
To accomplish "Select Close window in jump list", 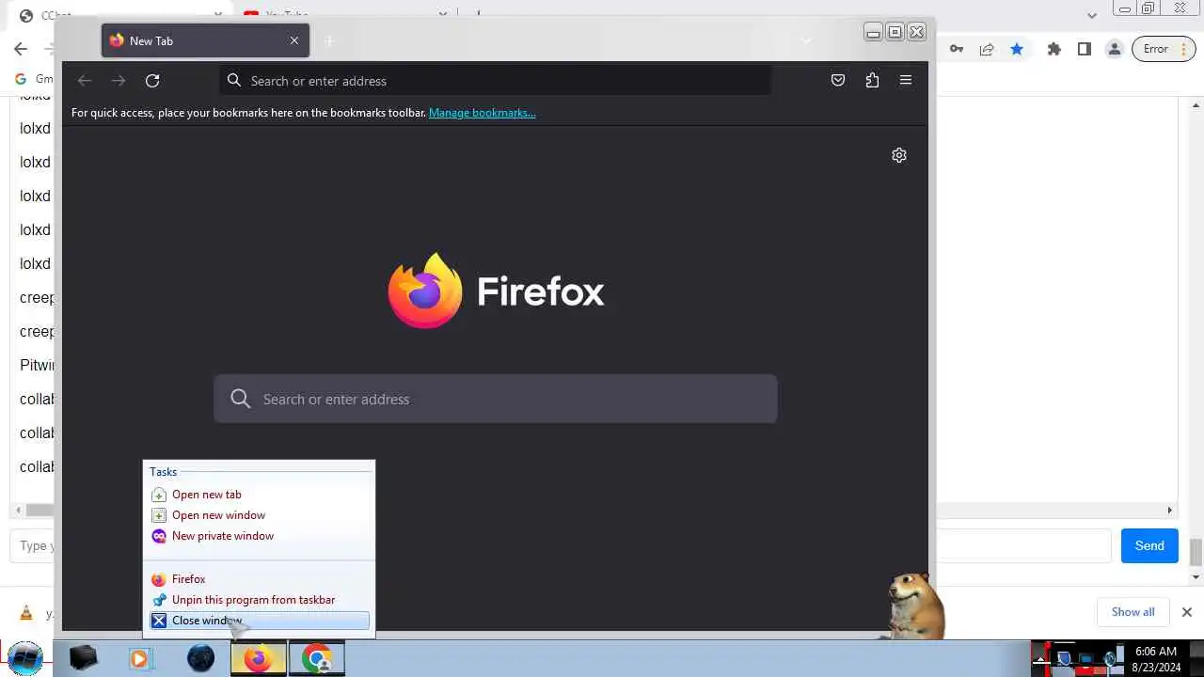I will tap(259, 621).
